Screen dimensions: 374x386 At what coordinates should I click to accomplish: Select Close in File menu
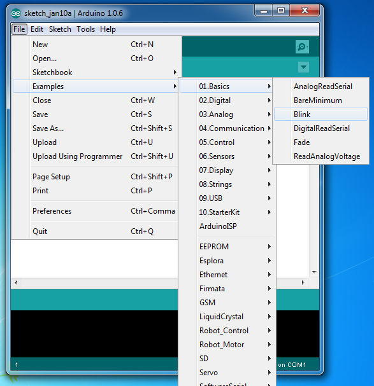tap(96, 100)
